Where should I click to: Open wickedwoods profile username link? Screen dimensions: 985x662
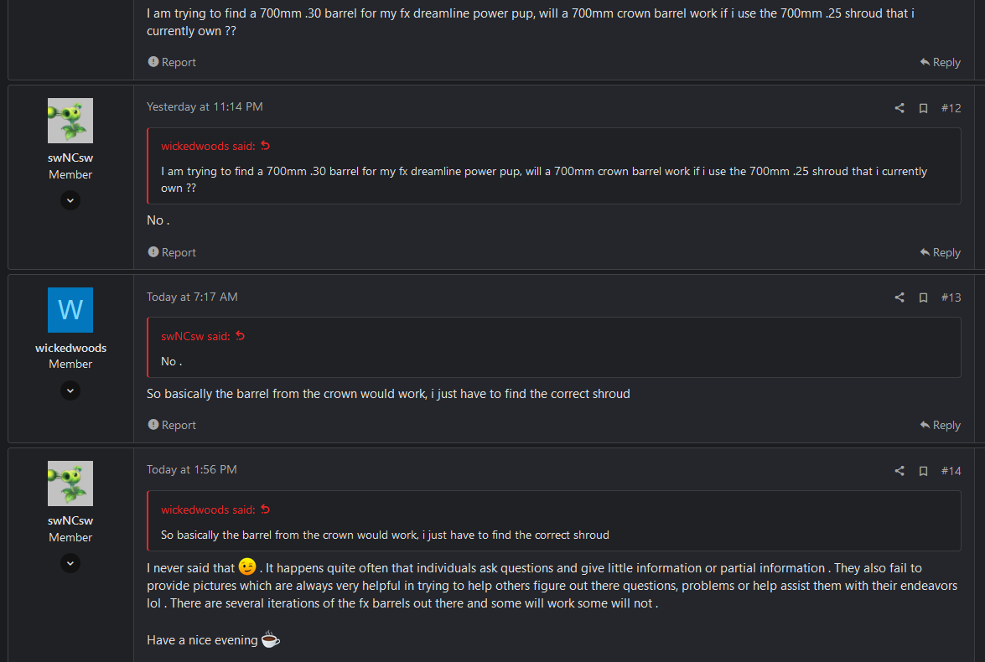pyautogui.click(x=70, y=348)
